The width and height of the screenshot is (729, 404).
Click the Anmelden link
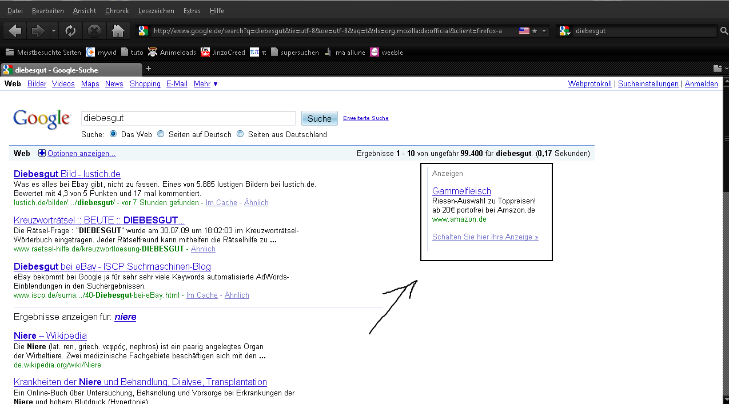point(702,83)
